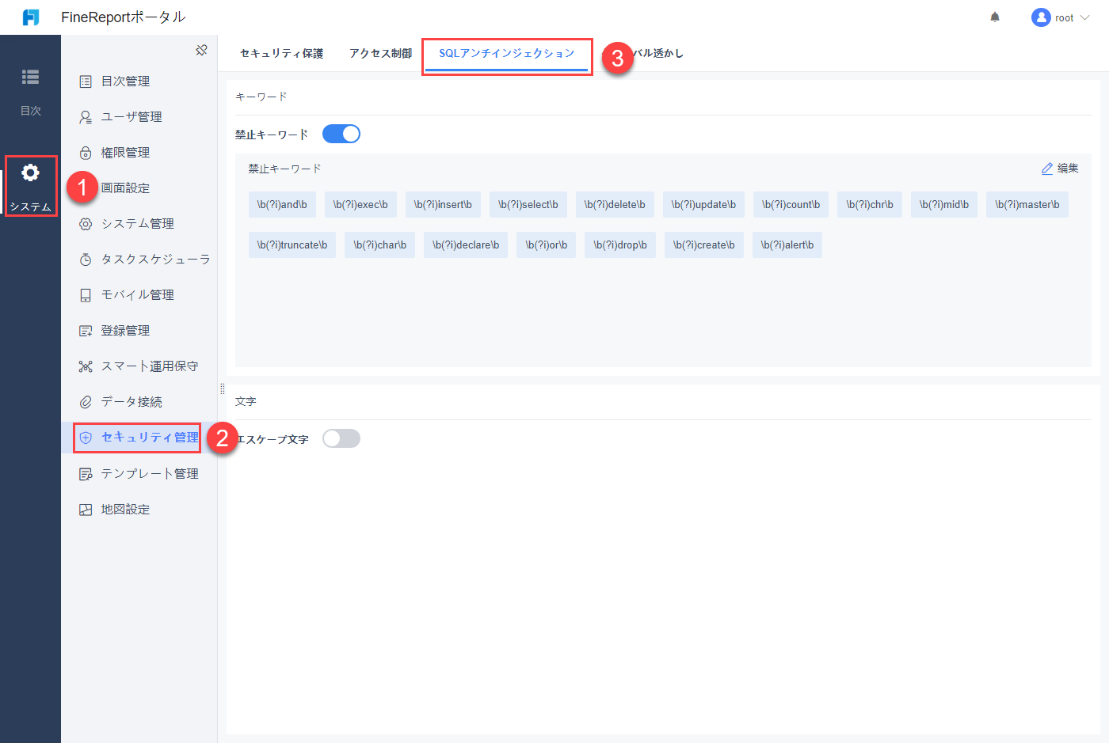The width and height of the screenshot is (1109, 743).
Task: Click the データ接続 paperclip icon
Action: pyautogui.click(x=85, y=401)
